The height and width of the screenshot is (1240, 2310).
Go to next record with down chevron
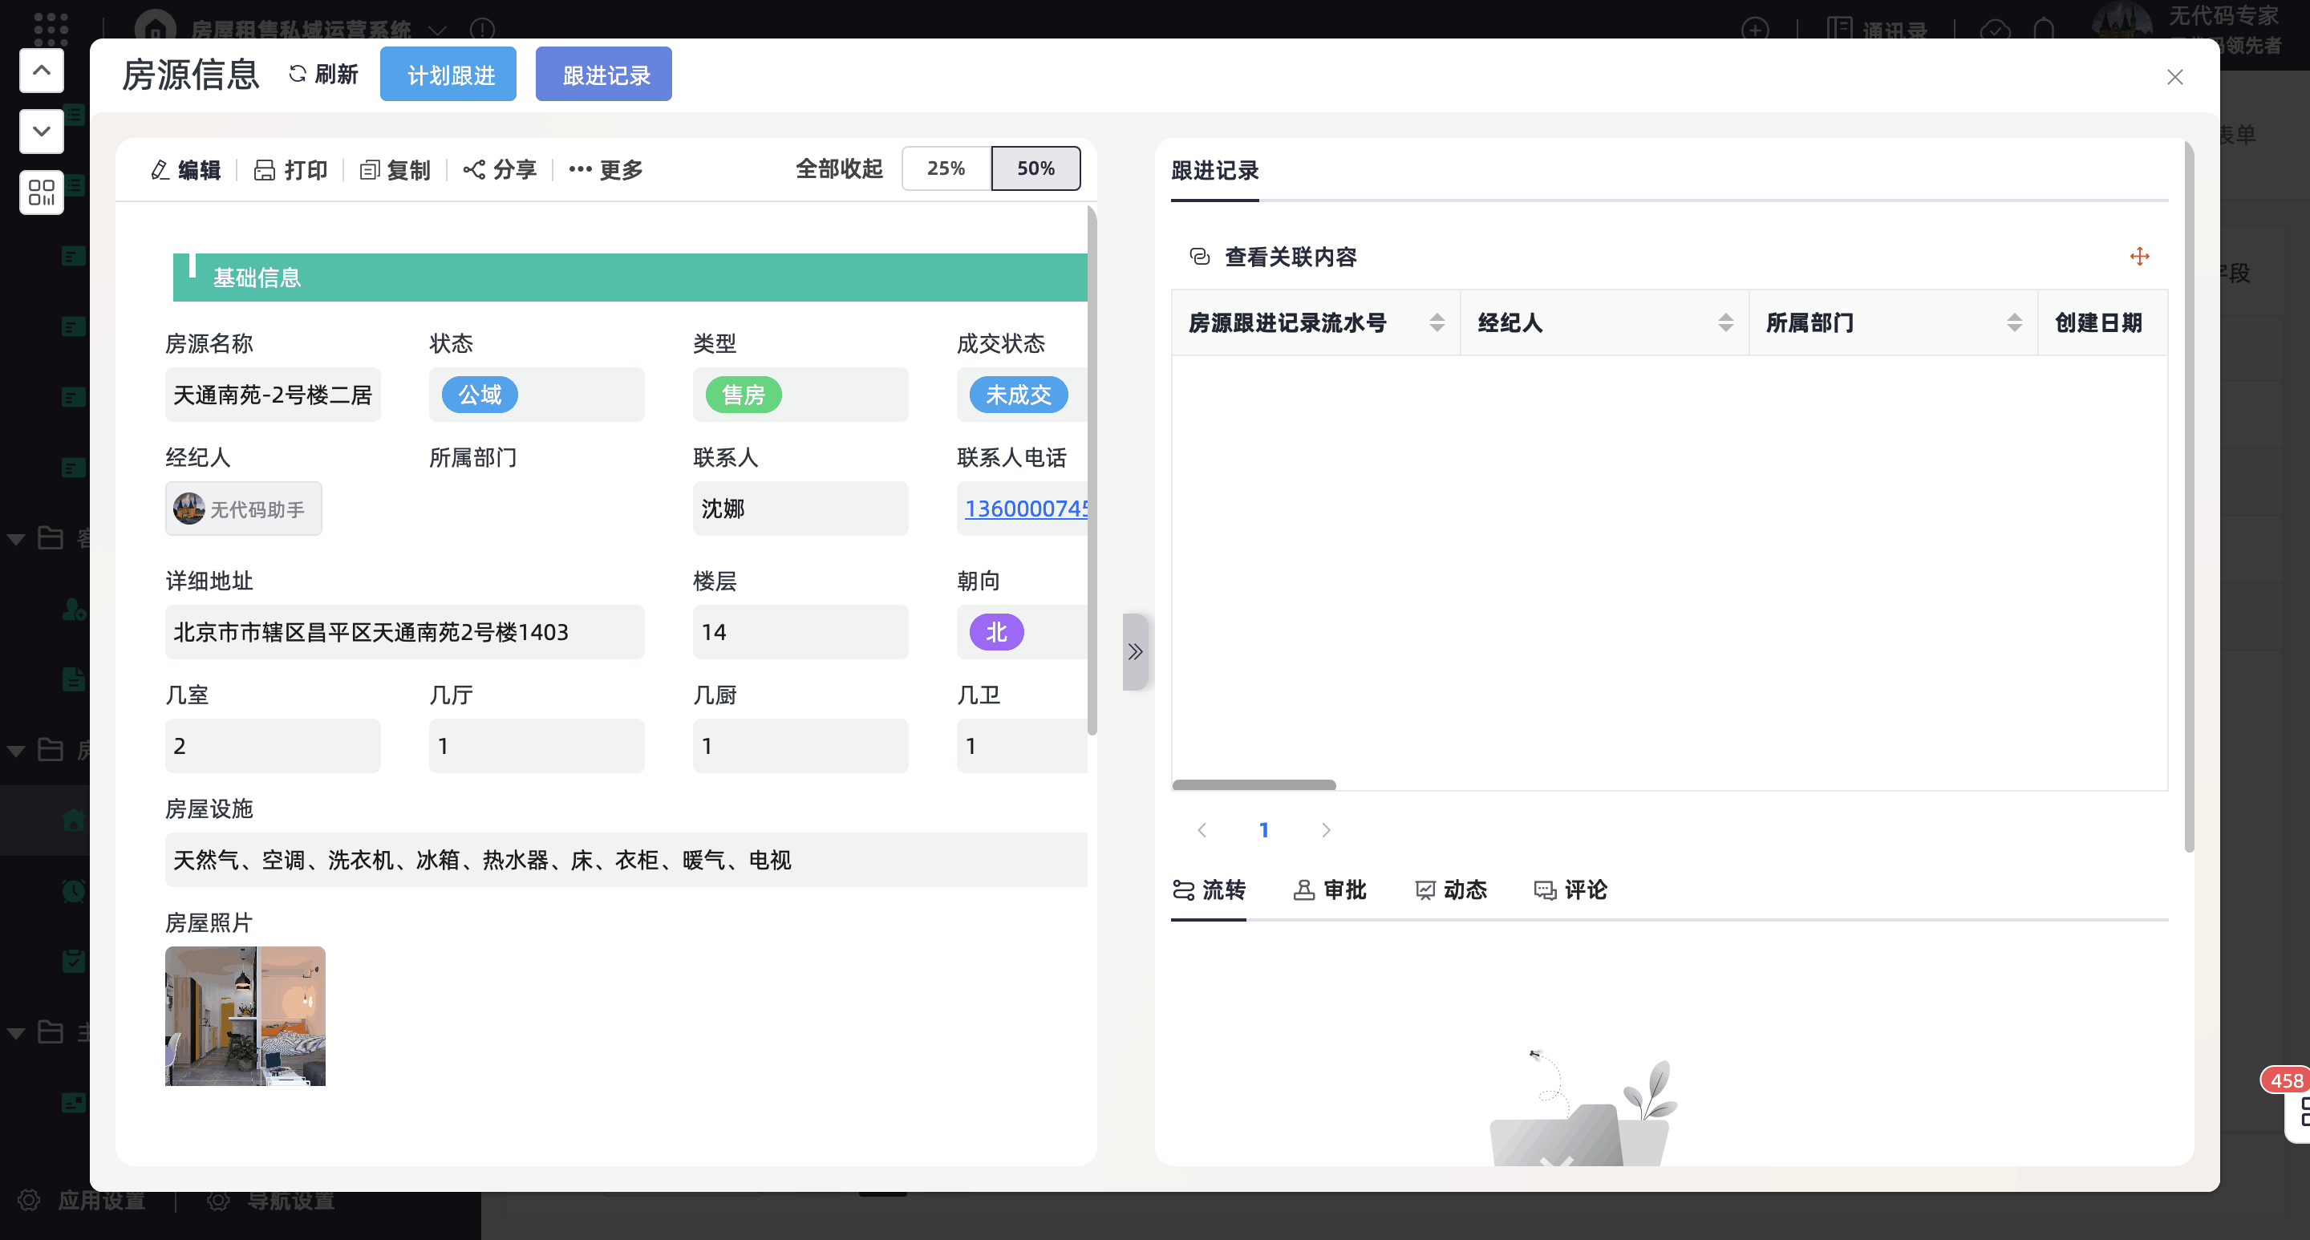pyautogui.click(x=41, y=132)
